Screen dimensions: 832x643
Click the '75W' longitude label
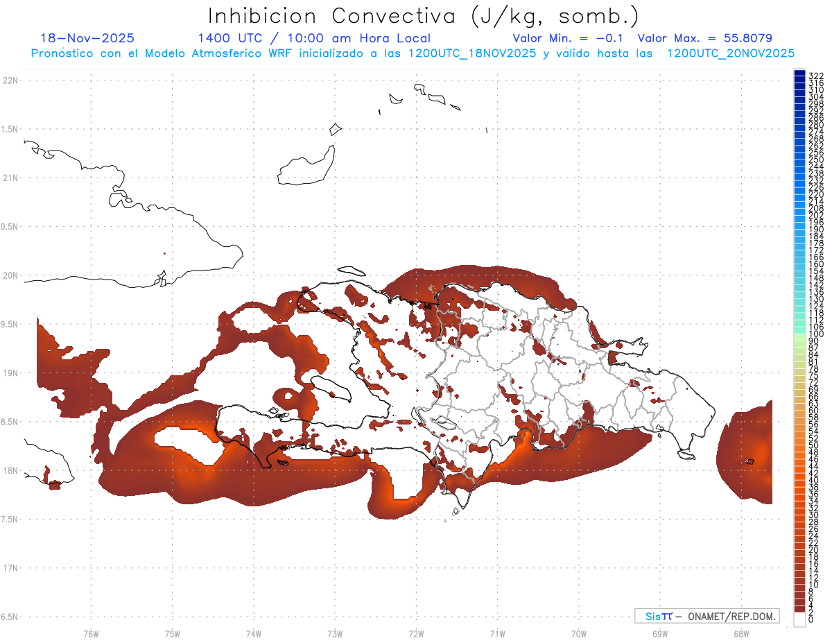click(173, 633)
